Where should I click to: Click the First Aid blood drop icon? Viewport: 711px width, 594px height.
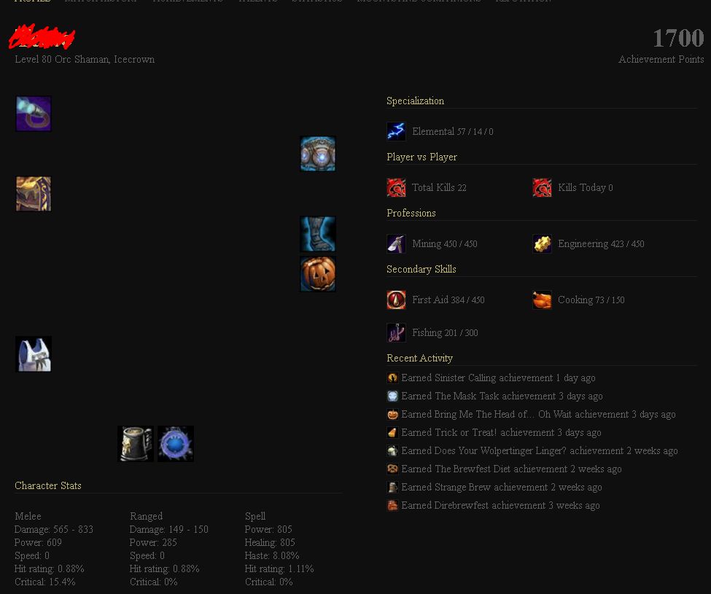(x=396, y=300)
